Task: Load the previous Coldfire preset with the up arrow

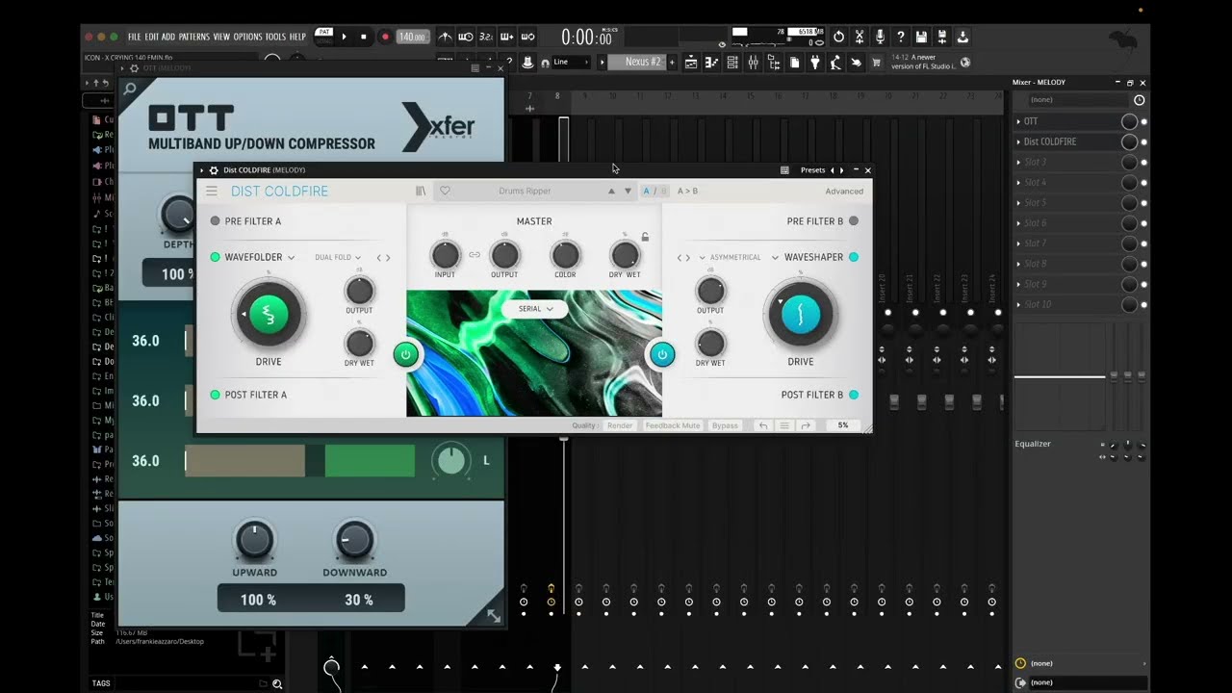Action: click(x=610, y=191)
